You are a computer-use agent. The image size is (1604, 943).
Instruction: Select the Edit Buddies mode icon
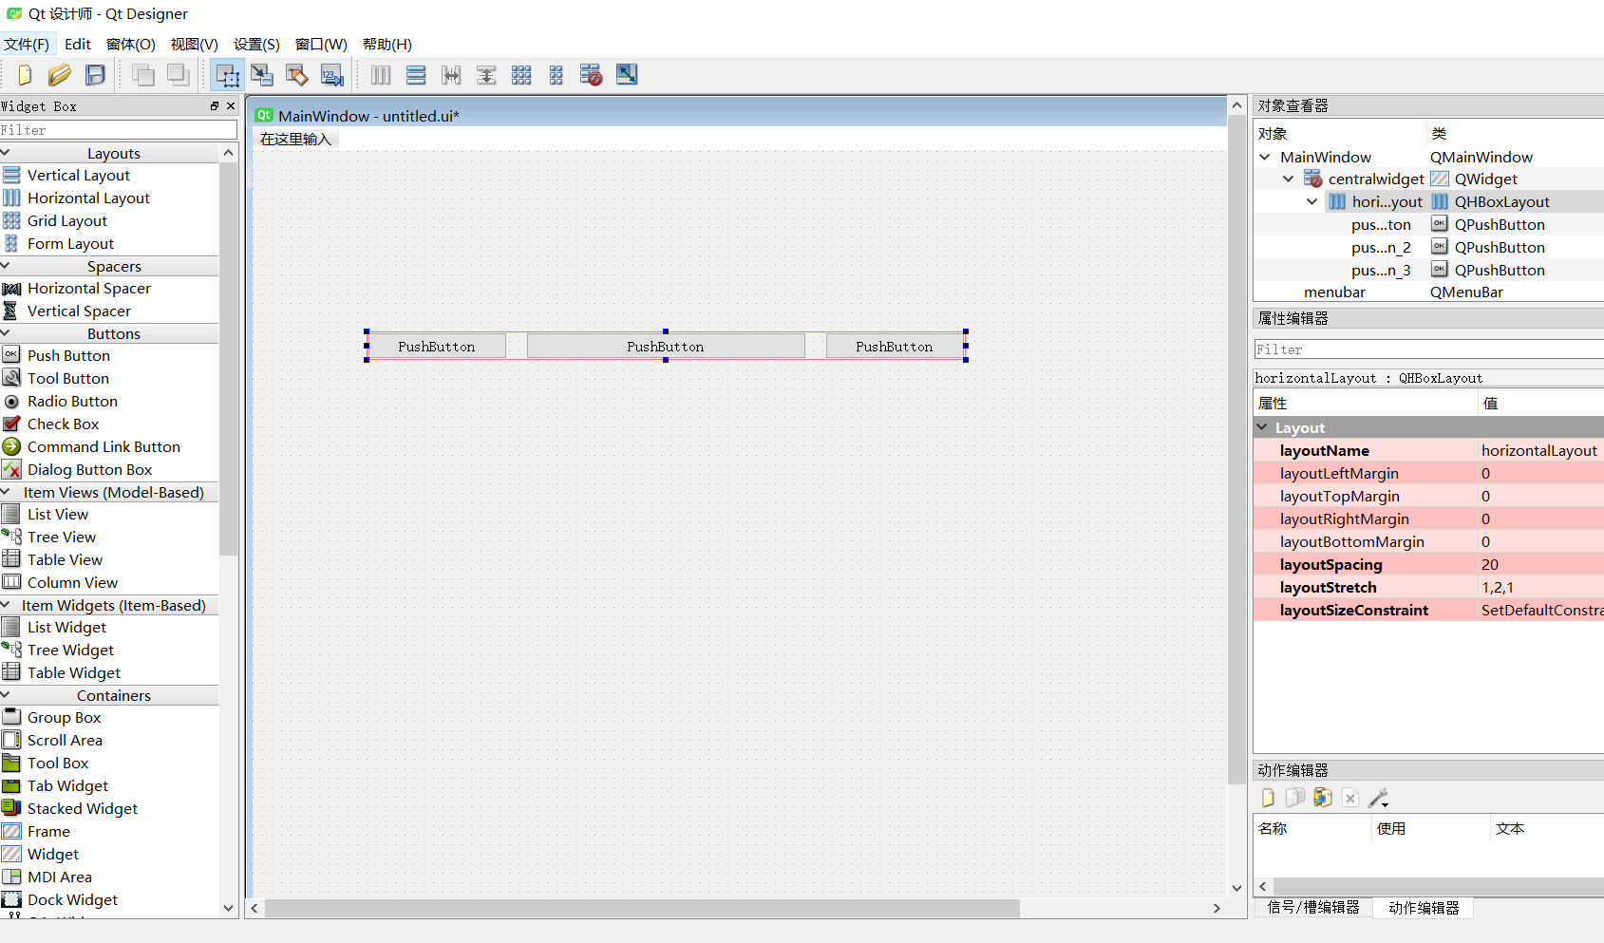[x=297, y=75]
